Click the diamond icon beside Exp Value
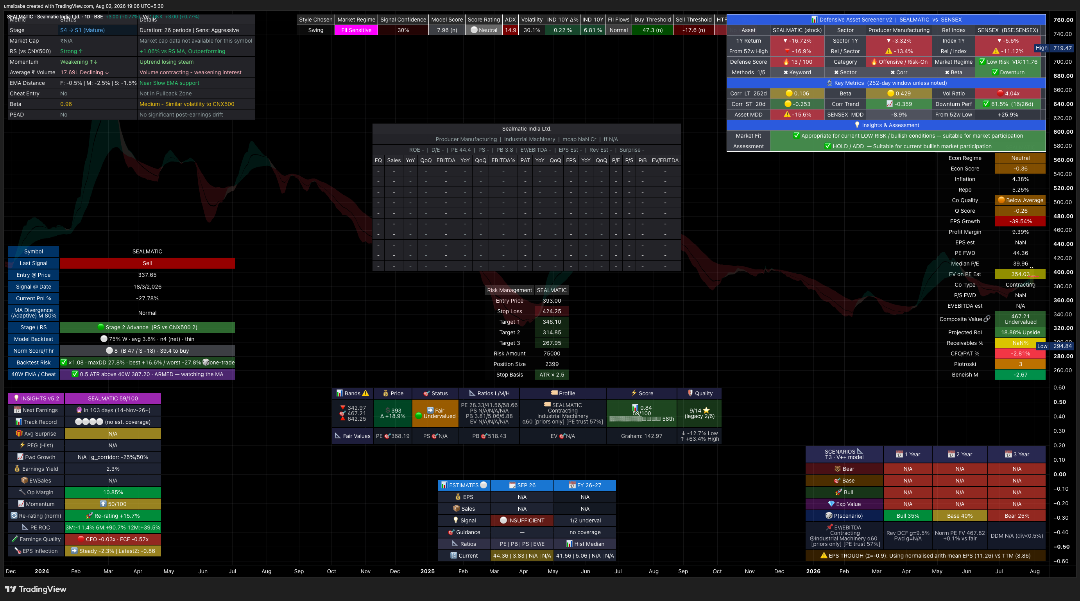 (x=831, y=504)
